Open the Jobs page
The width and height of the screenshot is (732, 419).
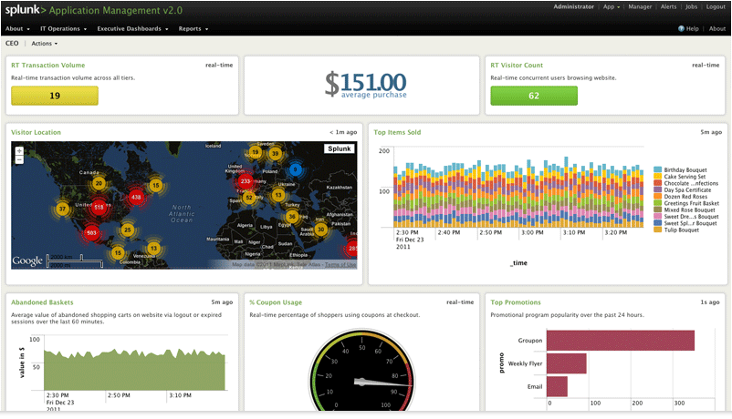tap(691, 6)
